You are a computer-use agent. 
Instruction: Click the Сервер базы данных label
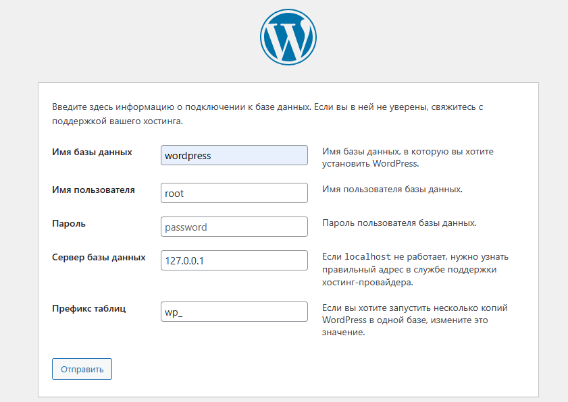(99, 257)
